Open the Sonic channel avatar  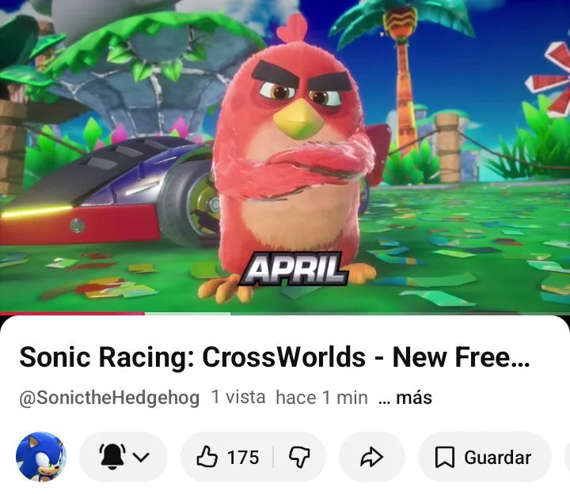41,457
